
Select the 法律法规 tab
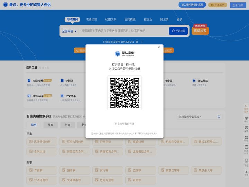click(x=91, y=19)
